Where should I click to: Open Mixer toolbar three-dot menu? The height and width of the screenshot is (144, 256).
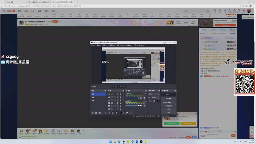click(x=131, y=113)
